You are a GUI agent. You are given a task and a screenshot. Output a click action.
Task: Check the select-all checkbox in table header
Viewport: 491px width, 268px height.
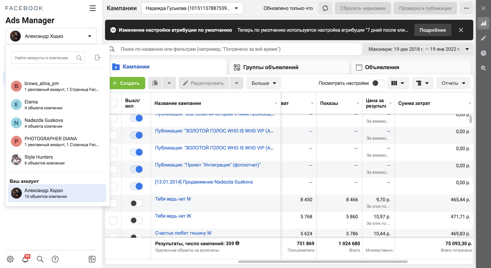pos(113,103)
